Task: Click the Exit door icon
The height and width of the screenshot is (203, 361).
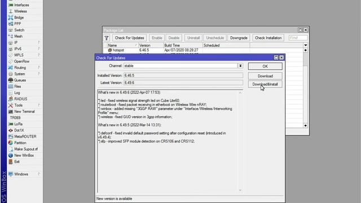Action: [11, 162]
